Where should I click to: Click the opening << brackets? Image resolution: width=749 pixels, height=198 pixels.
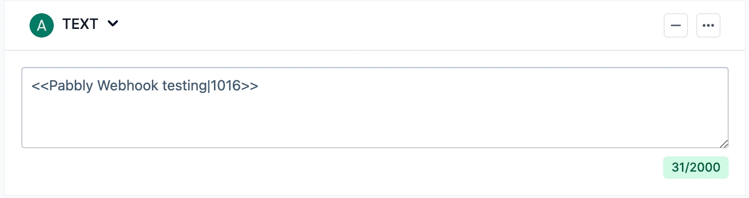(41, 86)
